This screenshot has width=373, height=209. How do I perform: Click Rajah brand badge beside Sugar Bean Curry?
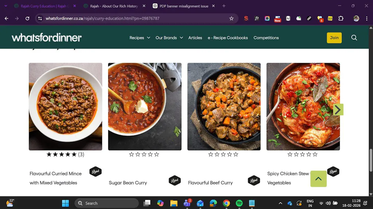coord(174,181)
